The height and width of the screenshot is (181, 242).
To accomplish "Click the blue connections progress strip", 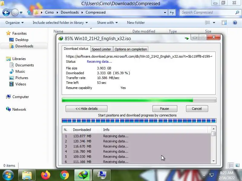I will [139, 120].
